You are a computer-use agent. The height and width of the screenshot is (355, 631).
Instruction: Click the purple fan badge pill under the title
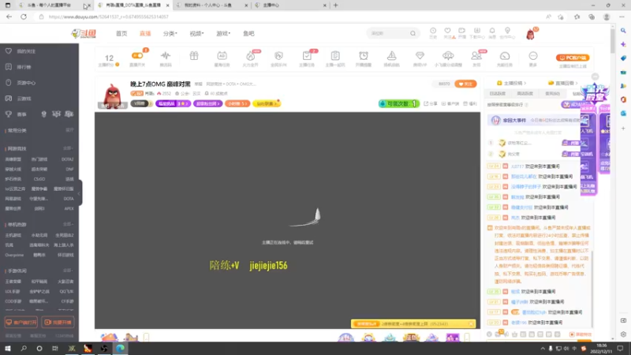tap(207, 103)
